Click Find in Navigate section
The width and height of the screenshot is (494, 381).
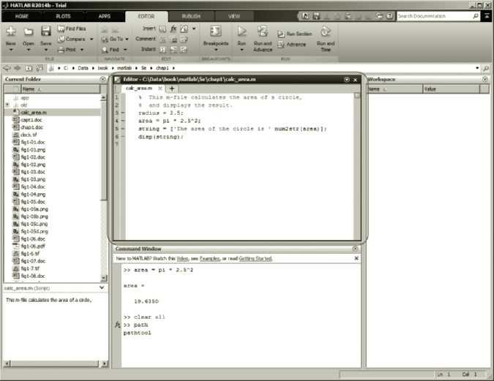[x=111, y=50]
